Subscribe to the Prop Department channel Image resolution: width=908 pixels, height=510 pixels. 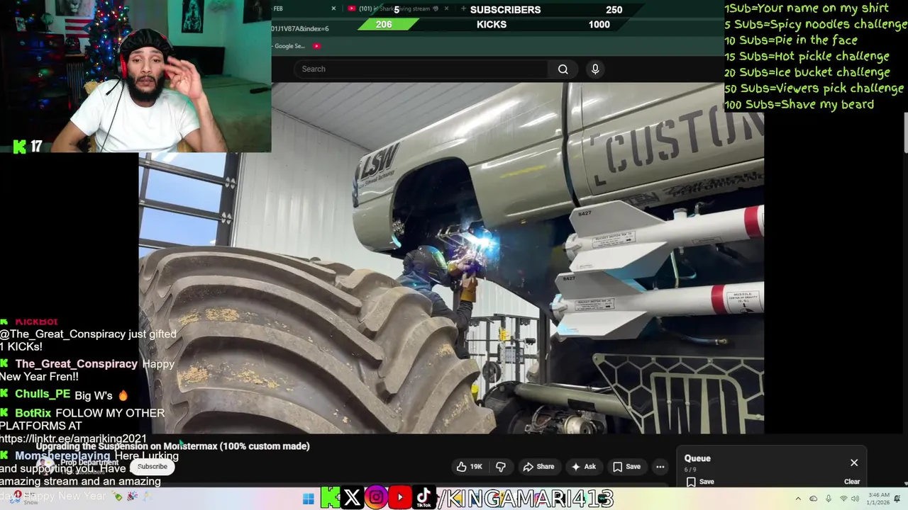pos(153,467)
